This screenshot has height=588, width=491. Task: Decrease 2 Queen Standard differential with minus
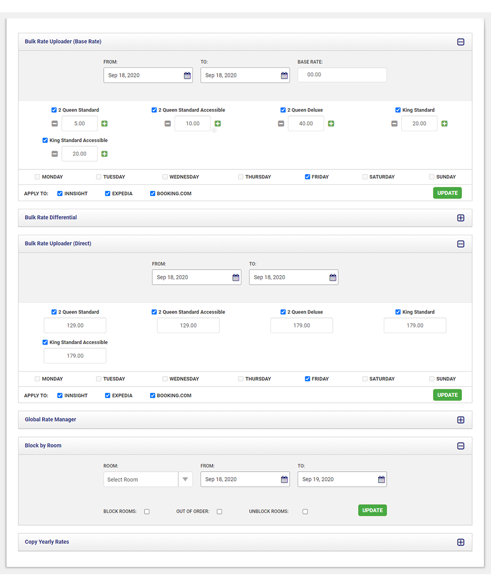pyautogui.click(x=55, y=124)
